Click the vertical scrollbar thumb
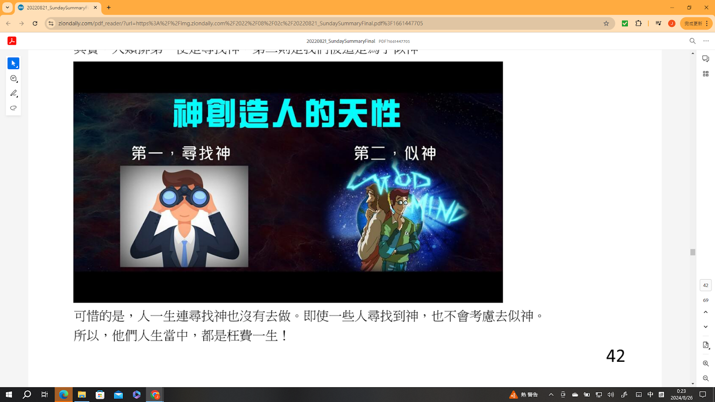Image resolution: width=715 pixels, height=402 pixels. [693, 252]
